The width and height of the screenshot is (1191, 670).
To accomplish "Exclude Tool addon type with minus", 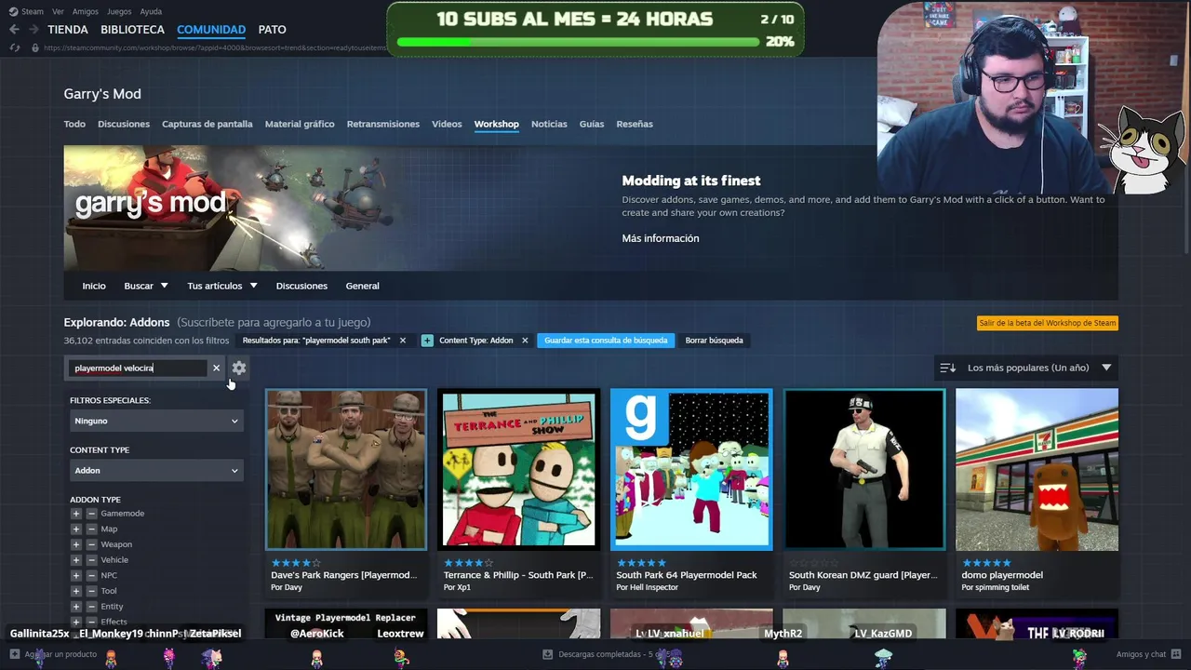I will pos(91,591).
